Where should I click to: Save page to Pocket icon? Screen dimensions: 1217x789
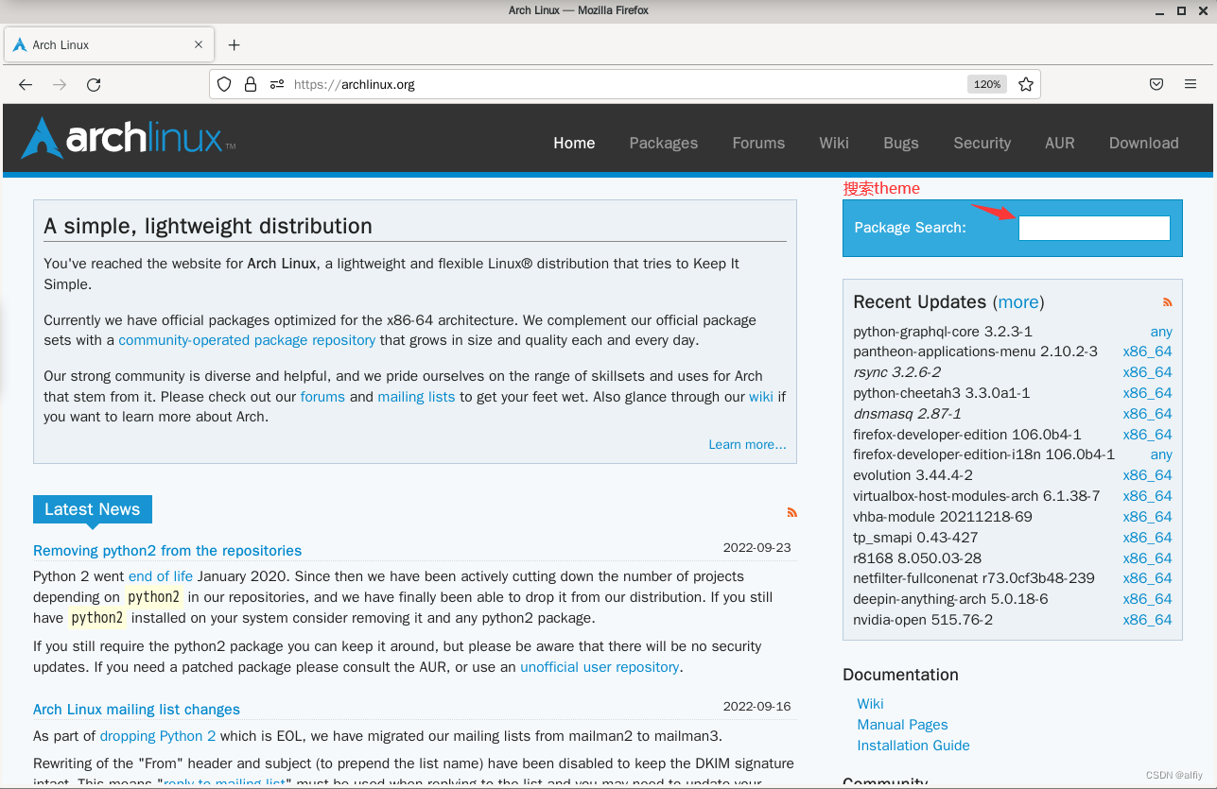tap(1156, 84)
